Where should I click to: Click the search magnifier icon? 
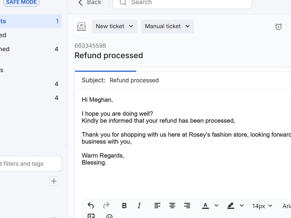click(123, 2)
